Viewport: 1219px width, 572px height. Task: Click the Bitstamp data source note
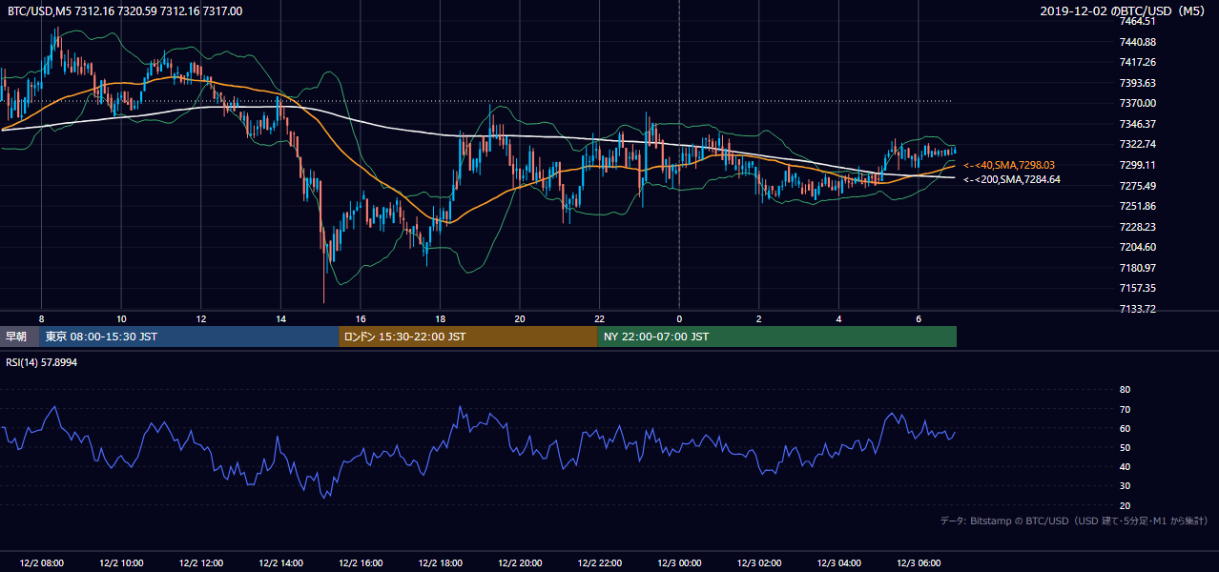1074,521
